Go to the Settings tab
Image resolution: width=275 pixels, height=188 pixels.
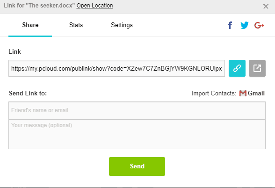(122, 25)
